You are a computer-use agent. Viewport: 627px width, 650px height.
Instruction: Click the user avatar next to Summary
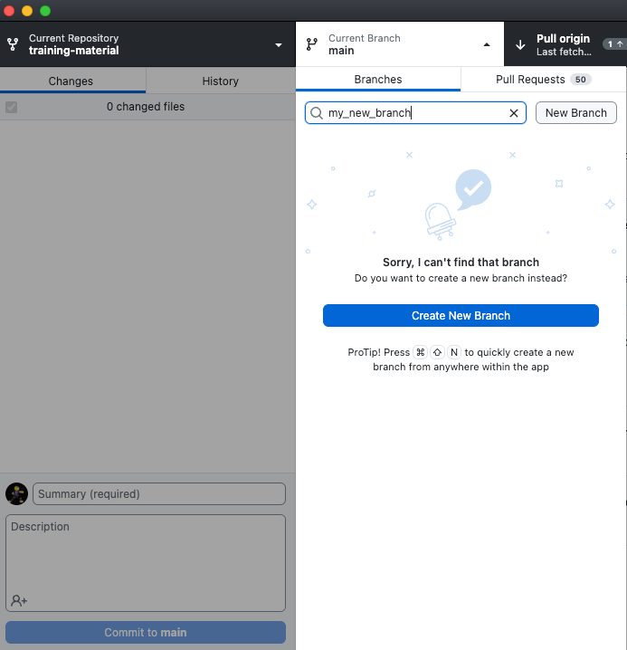coord(16,493)
